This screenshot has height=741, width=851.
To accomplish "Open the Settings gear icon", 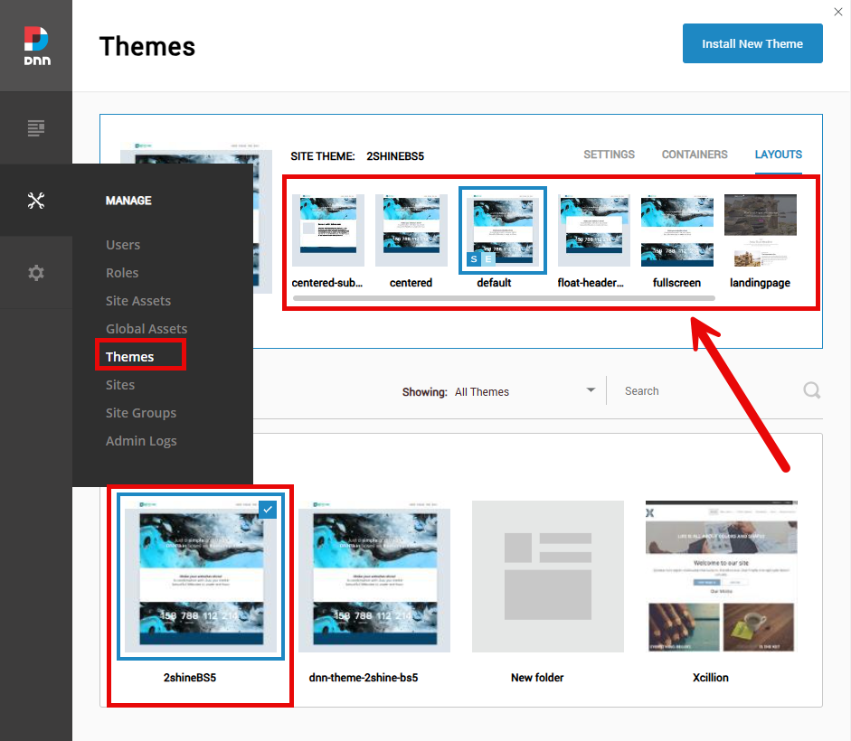I will [x=36, y=273].
